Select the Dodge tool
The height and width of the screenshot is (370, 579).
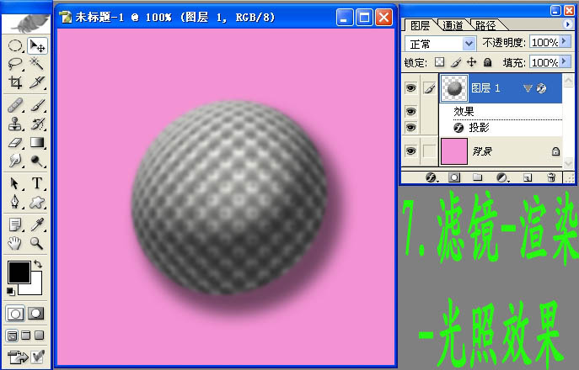click(x=37, y=161)
